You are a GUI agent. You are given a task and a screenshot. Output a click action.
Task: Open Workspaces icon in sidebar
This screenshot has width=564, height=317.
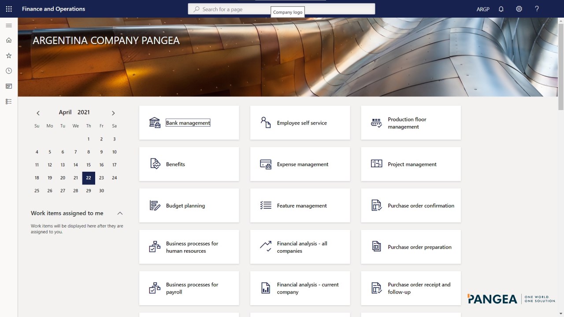[9, 86]
